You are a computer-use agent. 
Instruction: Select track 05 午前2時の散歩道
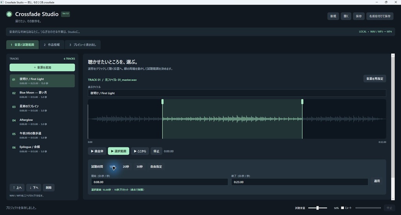click(x=42, y=135)
